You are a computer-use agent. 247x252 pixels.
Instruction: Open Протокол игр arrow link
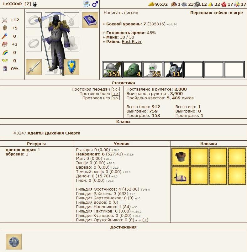point(116,98)
